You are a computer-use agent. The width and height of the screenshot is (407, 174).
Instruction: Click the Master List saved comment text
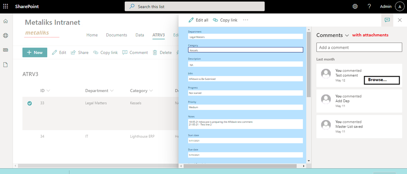(x=349, y=127)
